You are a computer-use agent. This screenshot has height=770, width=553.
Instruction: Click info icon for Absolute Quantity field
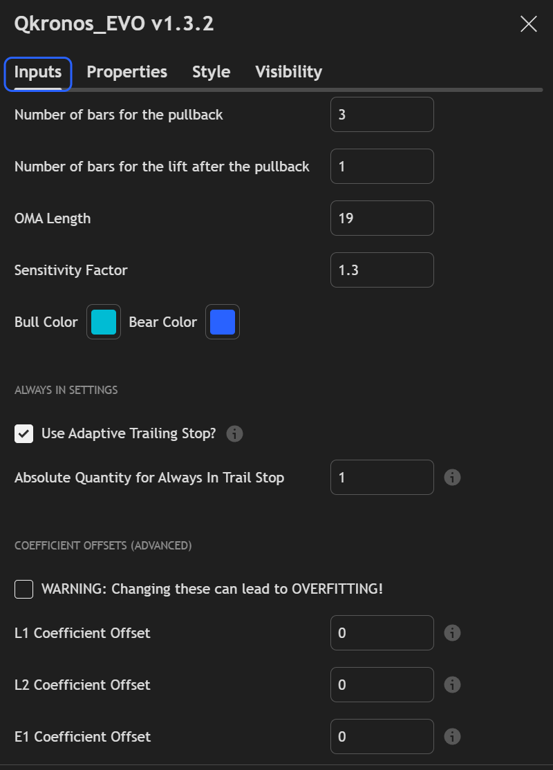point(452,478)
